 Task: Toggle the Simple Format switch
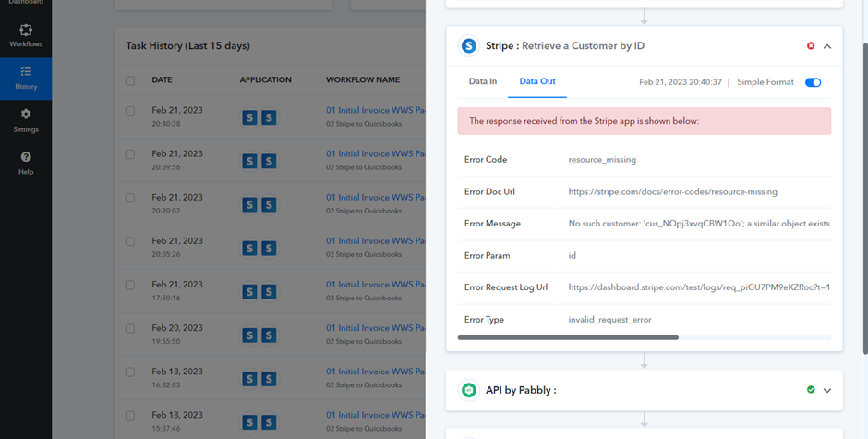813,82
